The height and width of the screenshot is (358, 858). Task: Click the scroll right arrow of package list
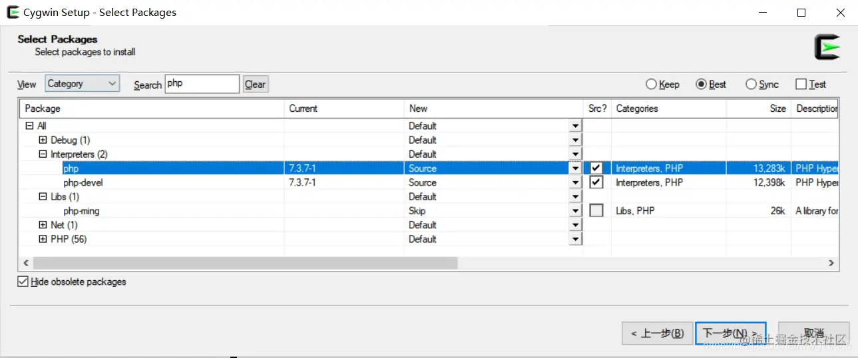pos(831,263)
